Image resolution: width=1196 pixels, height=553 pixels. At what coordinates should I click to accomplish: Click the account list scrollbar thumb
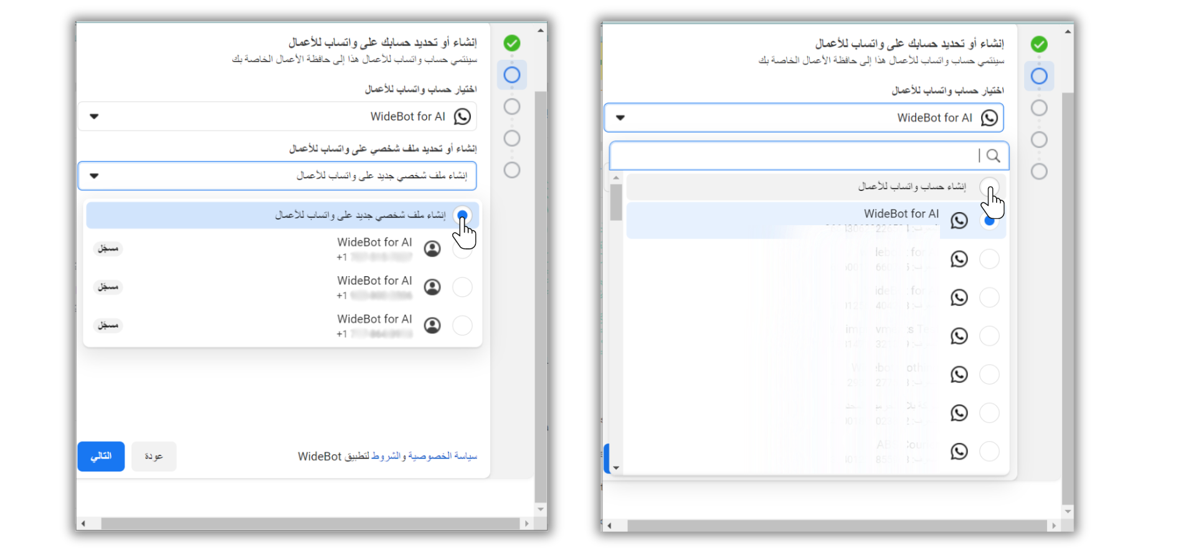click(x=616, y=202)
